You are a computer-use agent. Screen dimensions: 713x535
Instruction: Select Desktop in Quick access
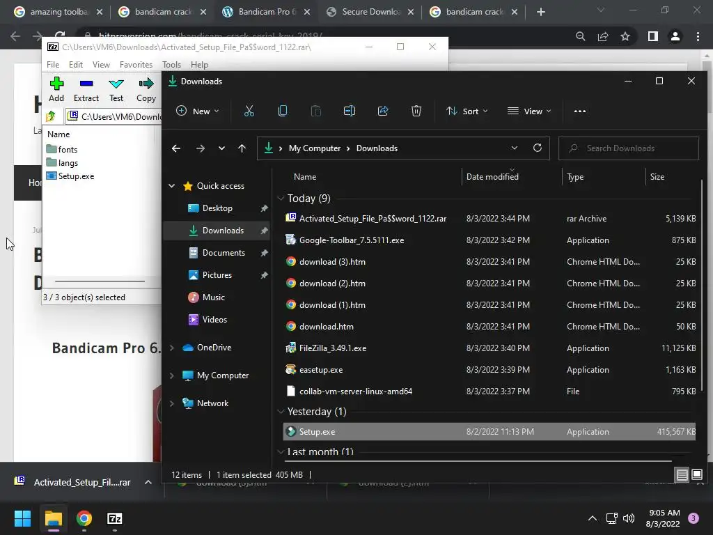pos(217,208)
